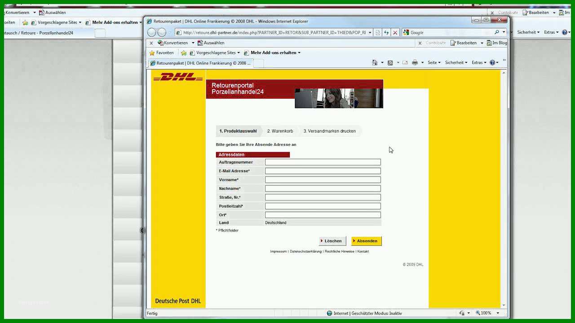575x323 pixels.
Task: Go back with the browser Back arrow
Action: coord(152,32)
